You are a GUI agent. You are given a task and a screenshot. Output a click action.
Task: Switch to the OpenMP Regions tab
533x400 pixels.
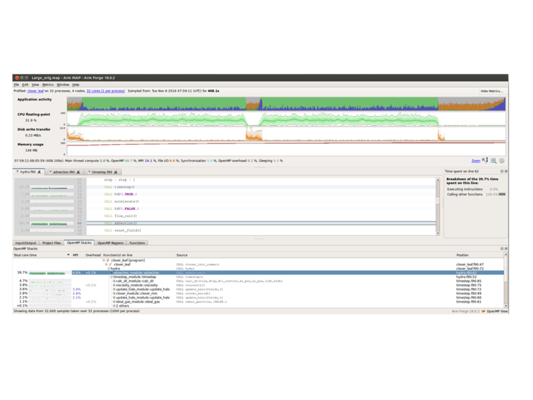tap(110, 243)
